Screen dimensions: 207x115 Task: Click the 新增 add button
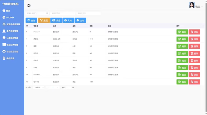56,20
